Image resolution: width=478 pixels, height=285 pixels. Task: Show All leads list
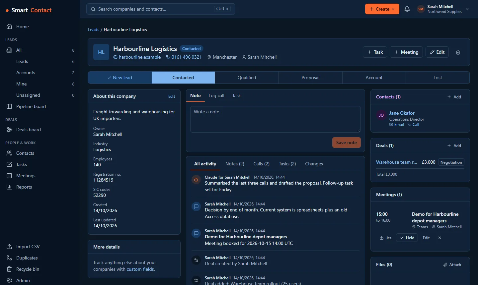point(40,50)
